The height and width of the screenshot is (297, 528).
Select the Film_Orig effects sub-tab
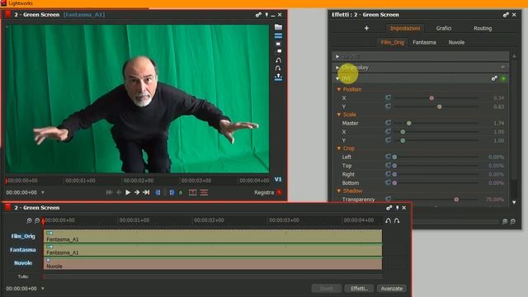393,42
